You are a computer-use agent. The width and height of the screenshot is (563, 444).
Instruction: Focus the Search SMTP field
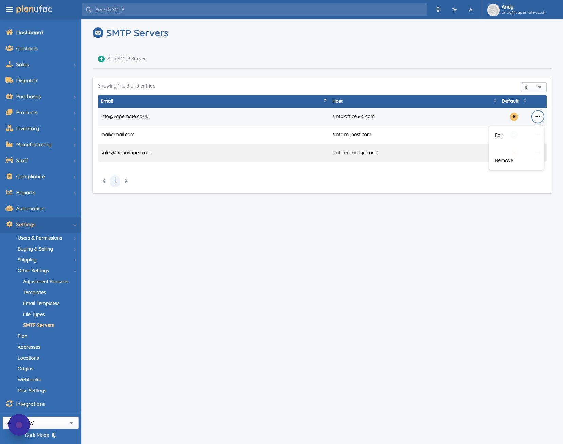coord(254,10)
